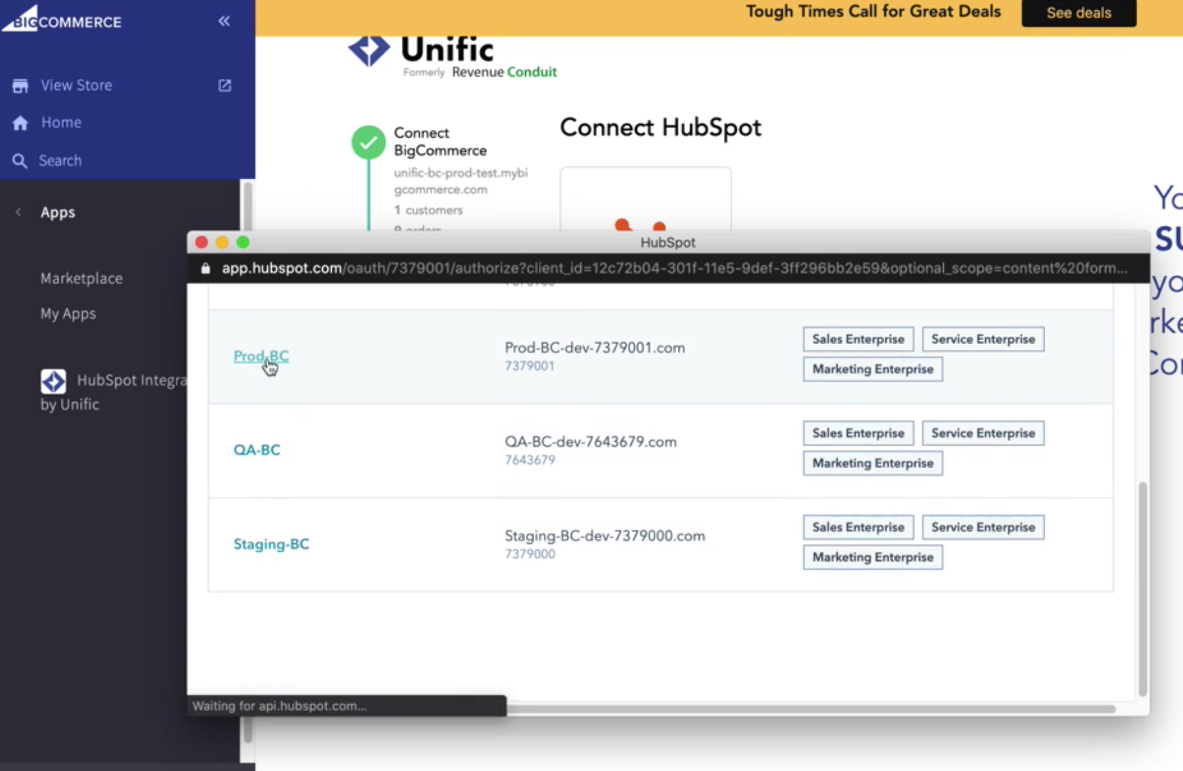1183x771 pixels.
Task: Open HubSpot Integration by Unific app
Action: (113, 391)
